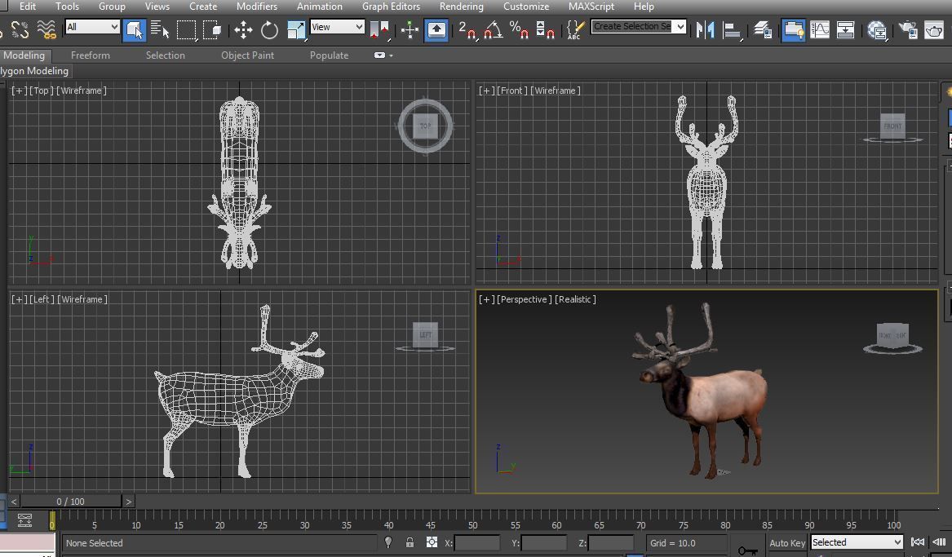Open the Edit menu
The height and width of the screenshot is (557, 952).
coord(27,6)
